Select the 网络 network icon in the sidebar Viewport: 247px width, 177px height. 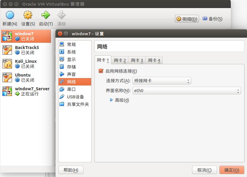[62, 82]
